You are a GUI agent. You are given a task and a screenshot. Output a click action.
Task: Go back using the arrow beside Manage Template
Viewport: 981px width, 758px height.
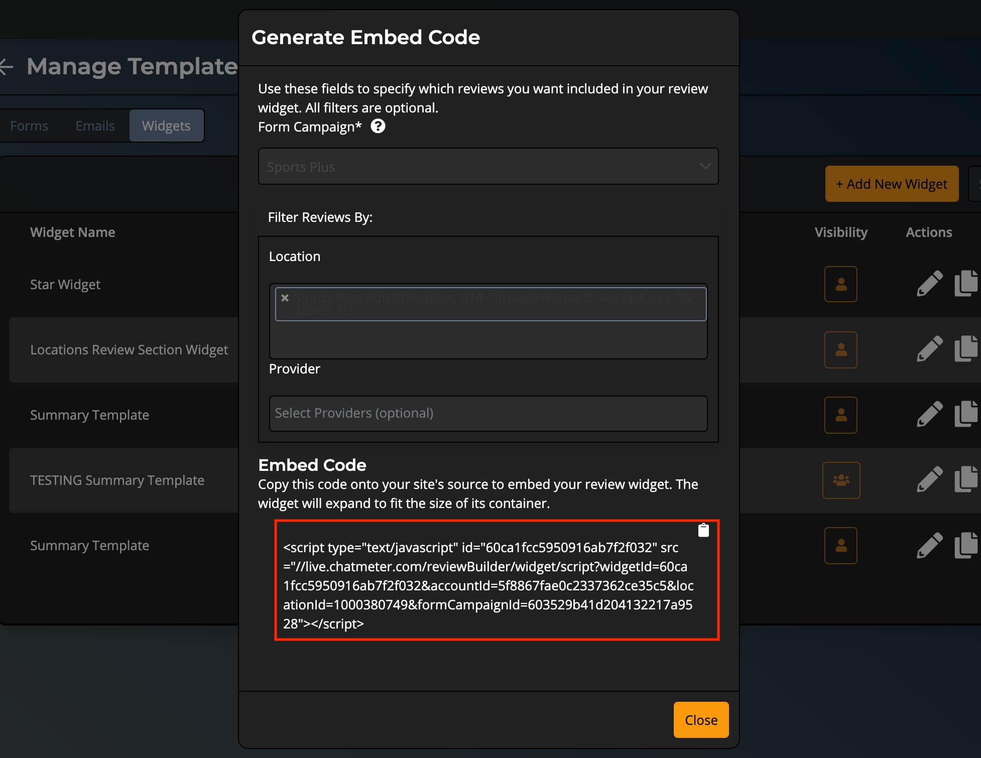coord(6,66)
